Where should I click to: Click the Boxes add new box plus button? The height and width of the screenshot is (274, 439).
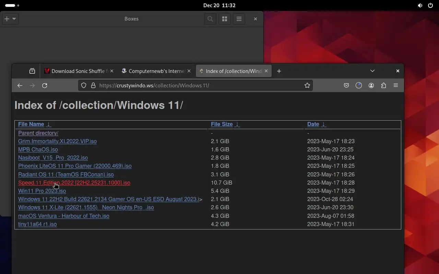tap(7, 19)
